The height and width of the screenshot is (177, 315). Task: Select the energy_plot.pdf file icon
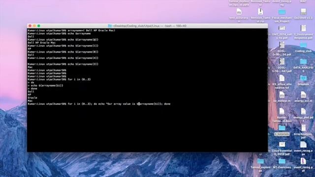[303, 112]
